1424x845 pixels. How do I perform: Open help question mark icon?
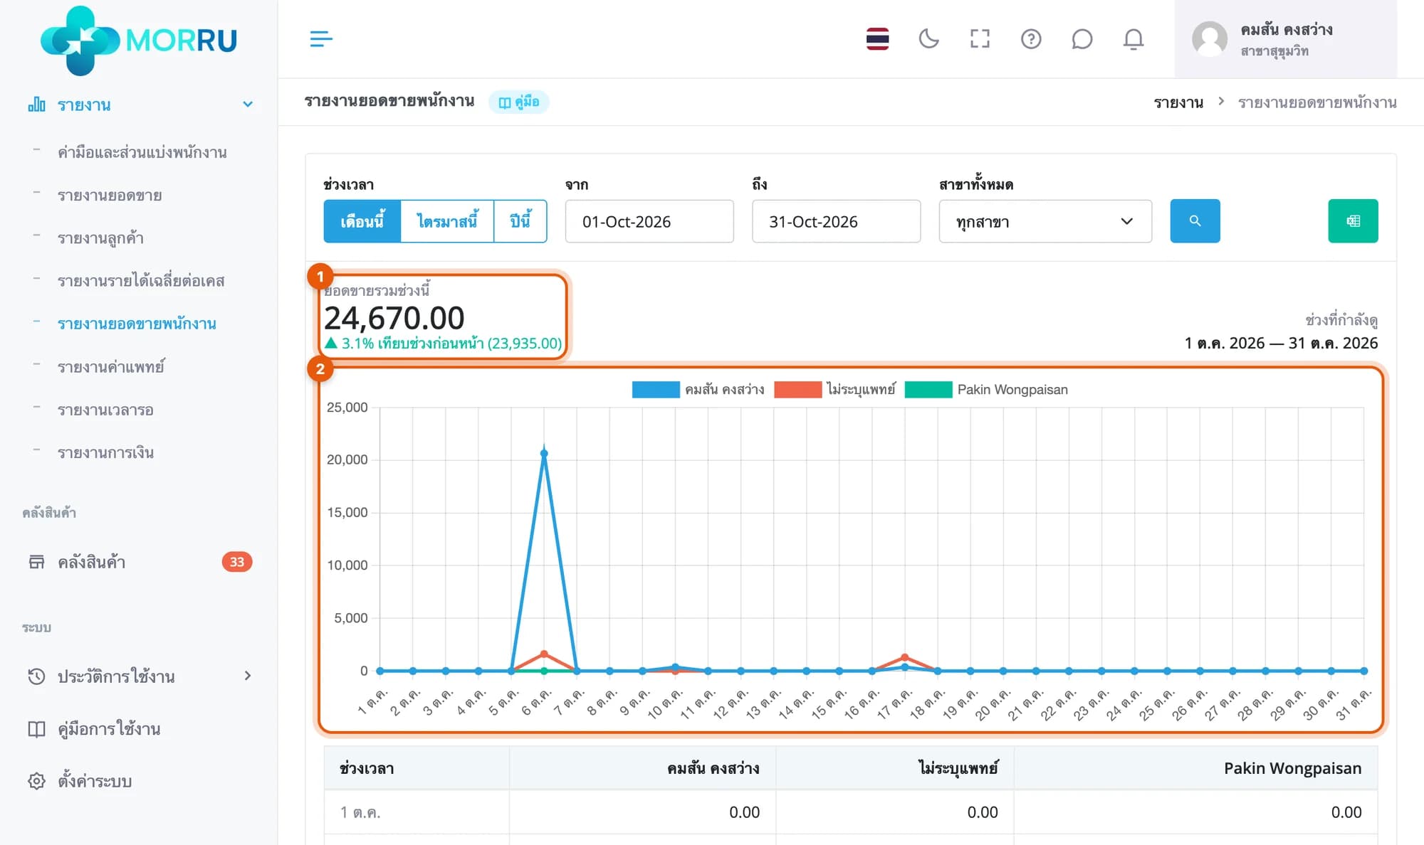click(1031, 38)
